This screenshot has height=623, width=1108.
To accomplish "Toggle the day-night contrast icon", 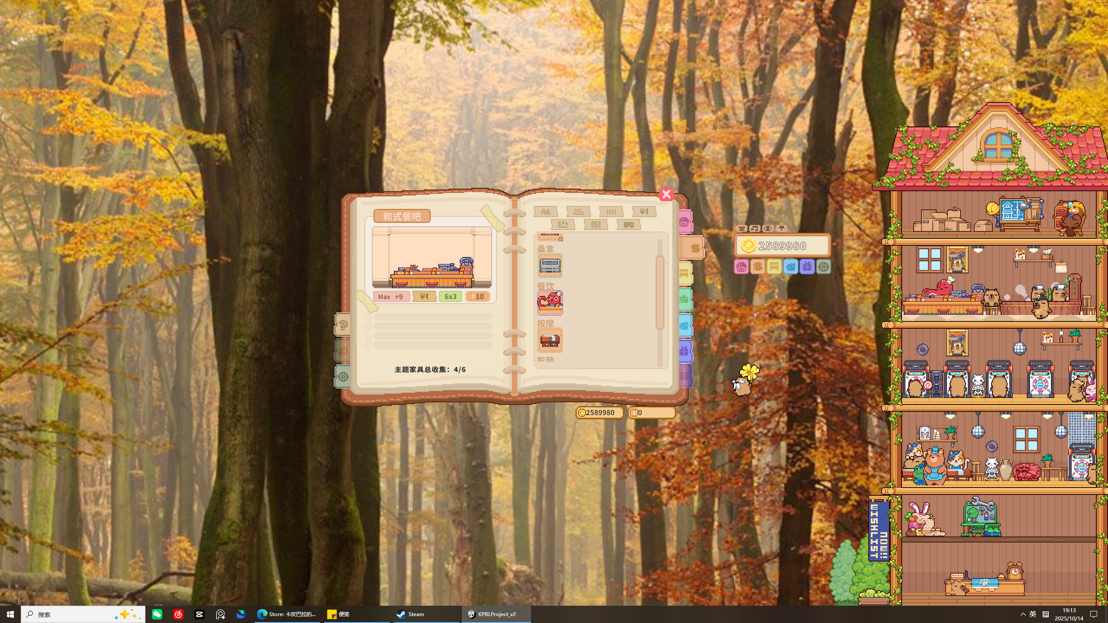I will (x=767, y=228).
